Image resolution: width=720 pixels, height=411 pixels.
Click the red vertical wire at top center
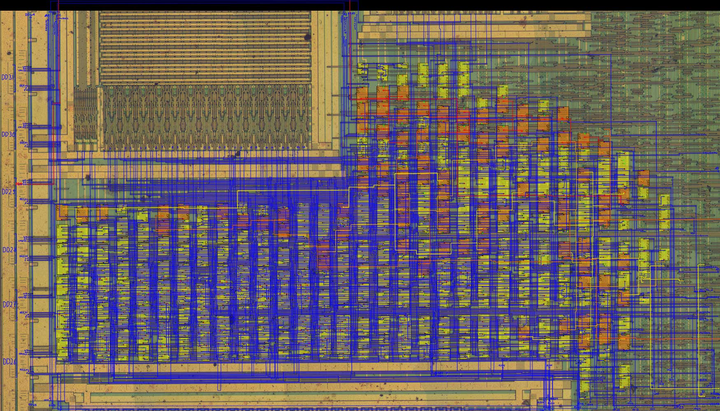pyautogui.click(x=350, y=6)
